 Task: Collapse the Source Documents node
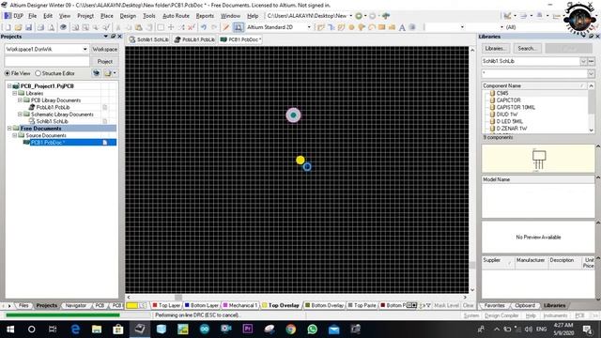[15, 135]
